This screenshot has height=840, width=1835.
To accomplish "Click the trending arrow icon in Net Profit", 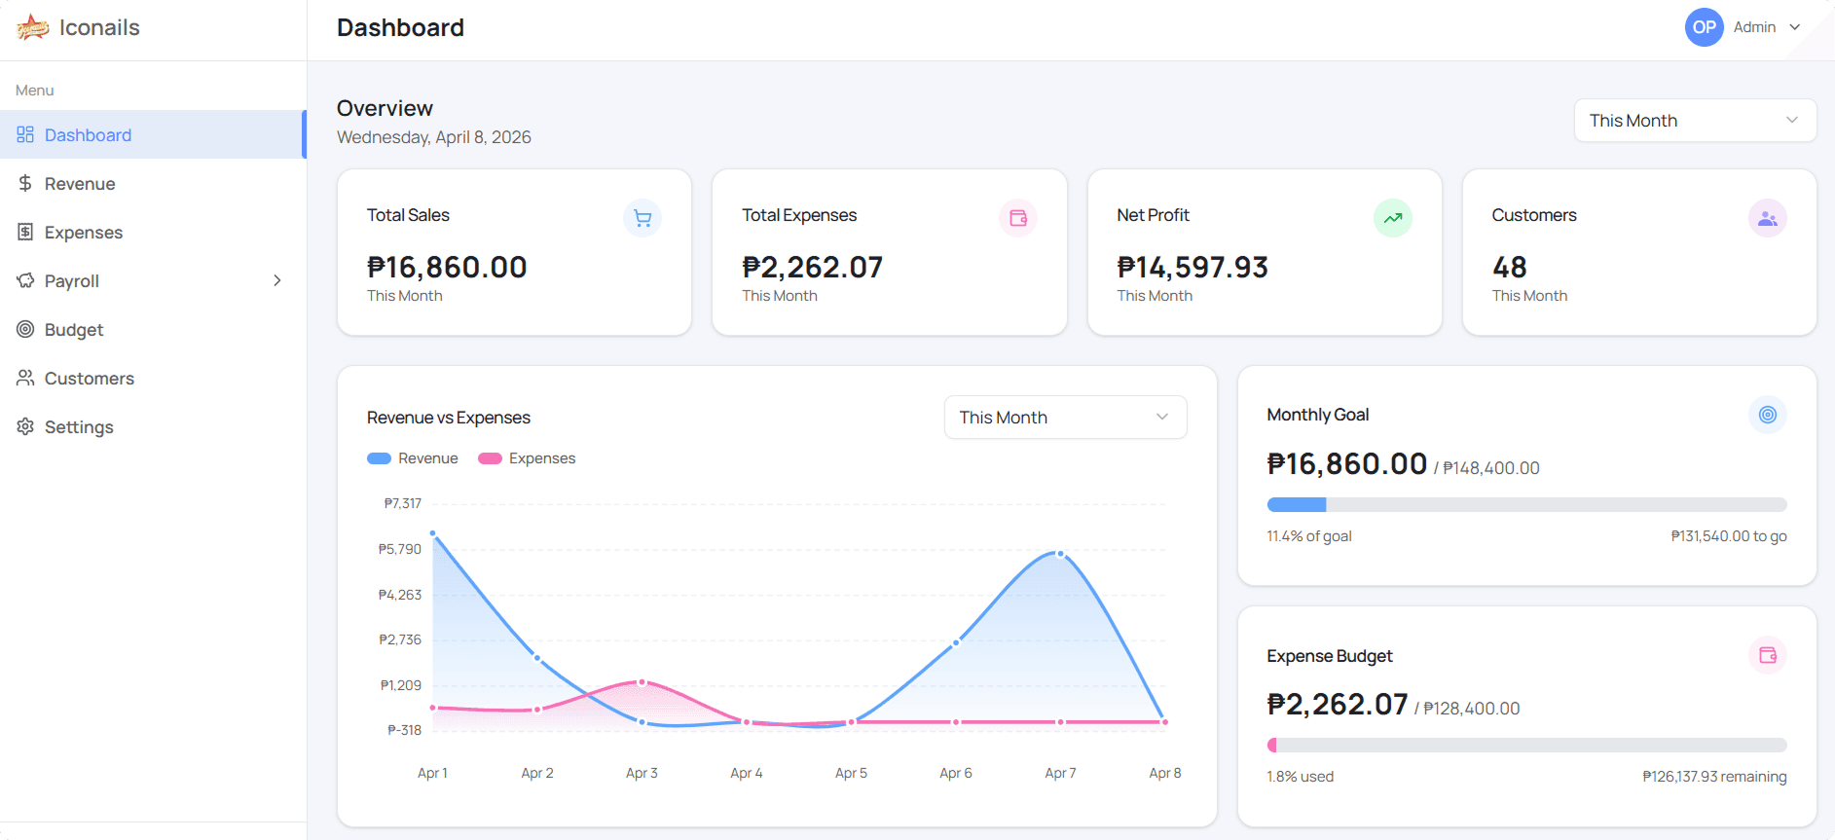I will [1392, 218].
